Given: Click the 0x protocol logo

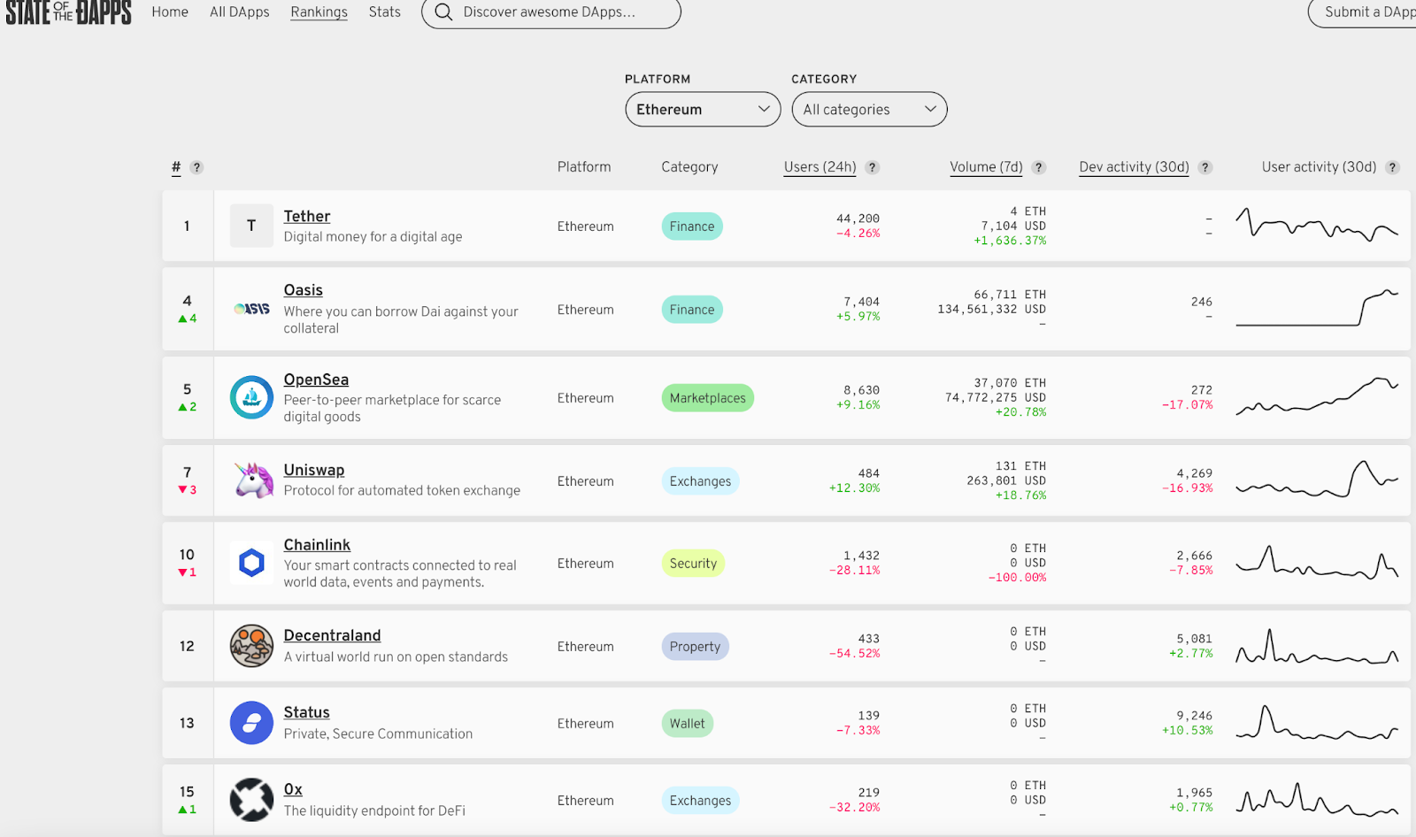Looking at the screenshot, I should (251, 800).
